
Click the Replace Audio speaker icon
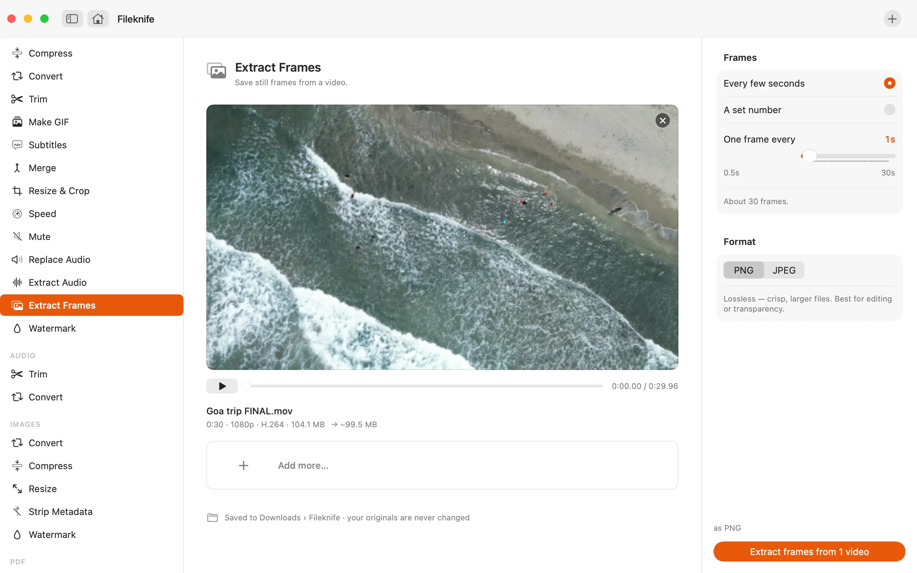click(x=17, y=260)
